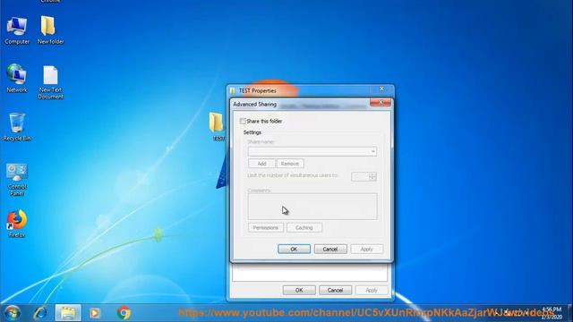Select the TEST folder on the desktop
The image size is (573, 322).
coord(217,126)
